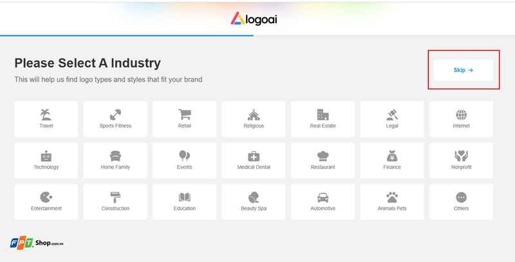515x262 pixels.
Task: Select the Religious church icon
Action: point(254,115)
